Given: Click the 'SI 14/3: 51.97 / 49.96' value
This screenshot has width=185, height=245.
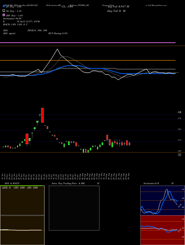Looking at the screenshot, I should [x=28, y=22].
